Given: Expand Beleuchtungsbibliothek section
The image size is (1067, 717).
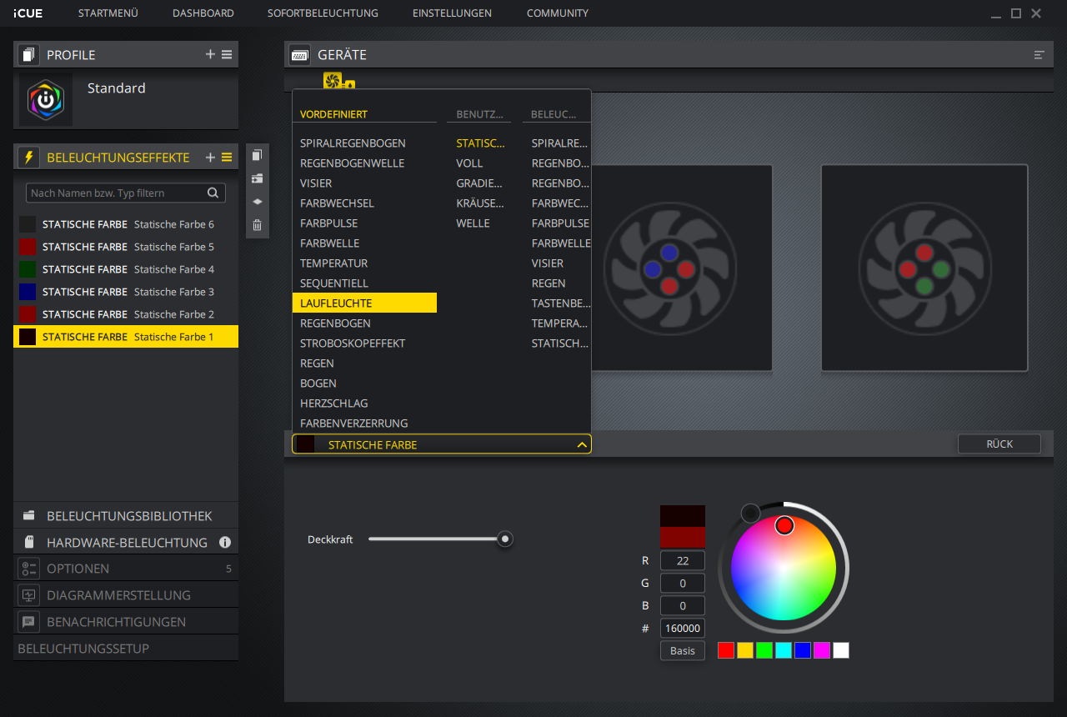Looking at the screenshot, I should click(x=126, y=516).
